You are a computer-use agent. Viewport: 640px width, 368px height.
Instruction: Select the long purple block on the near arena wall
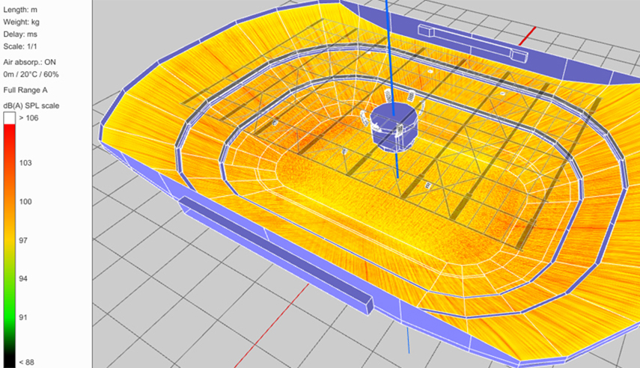coord(277,255)
